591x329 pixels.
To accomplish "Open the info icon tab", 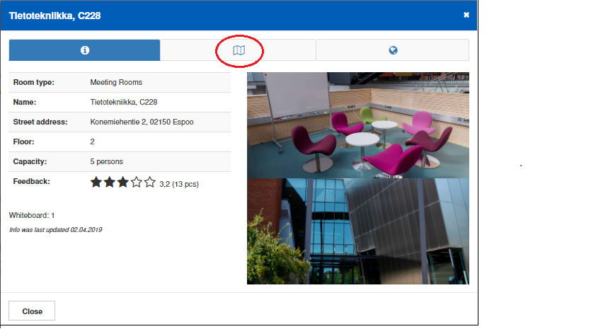I will tap(84, 50).
